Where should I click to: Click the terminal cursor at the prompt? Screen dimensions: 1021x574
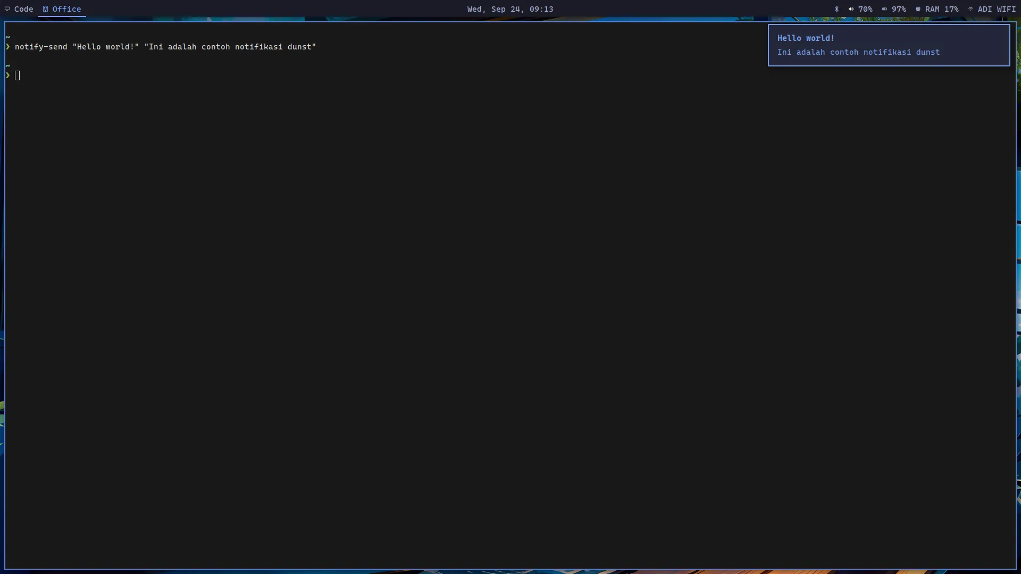pyautogui.click(x=18, y=75)
